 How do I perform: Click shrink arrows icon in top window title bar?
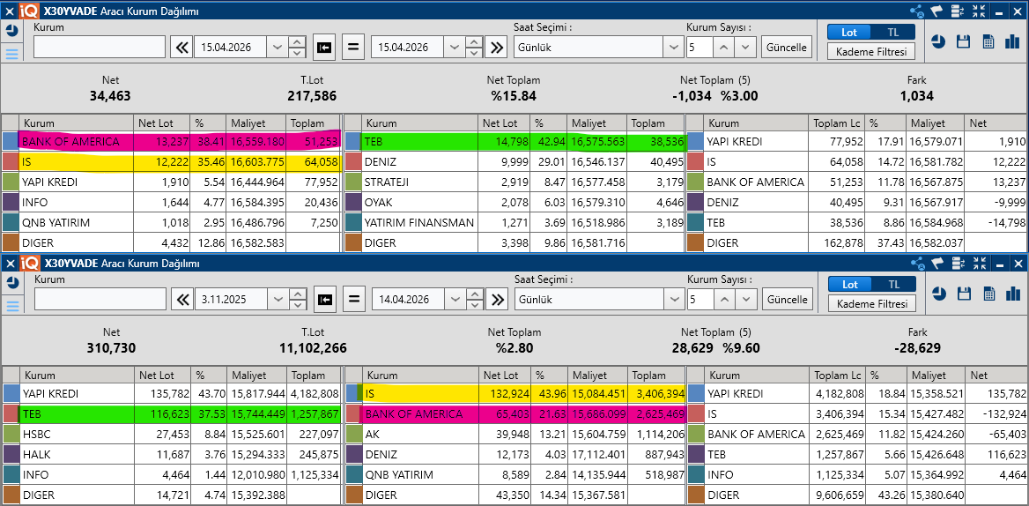(979, 11)
